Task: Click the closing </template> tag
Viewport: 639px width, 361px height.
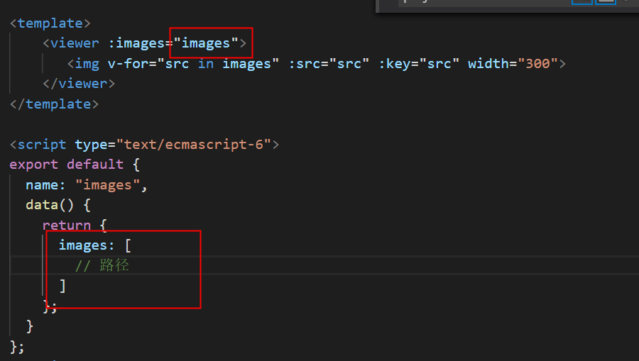Action: (x=54, y=104)
